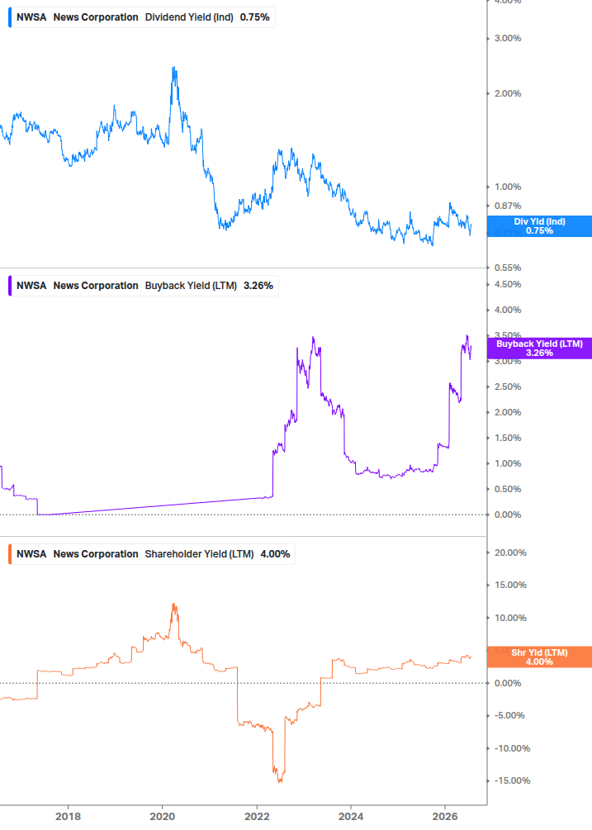Click the 2018 label on the time axis
This screenshot has width=592, height=830.
(69, 816)
